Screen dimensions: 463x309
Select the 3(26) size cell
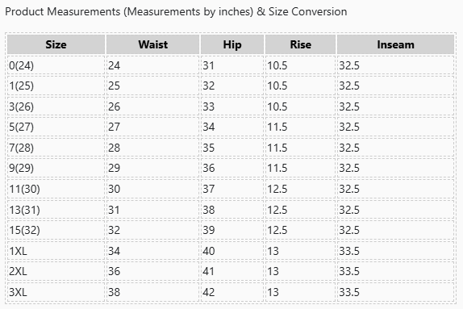coord(56,106)
